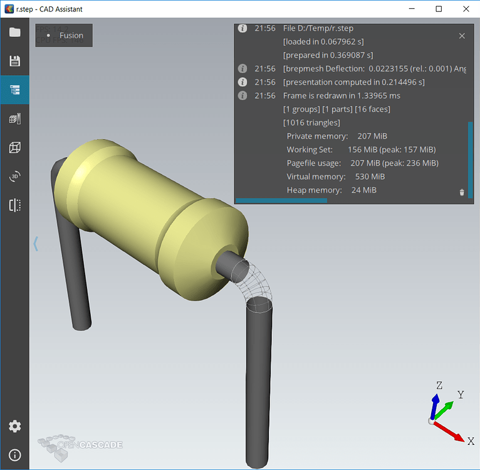Toggle the model structure tree panel

14,90
